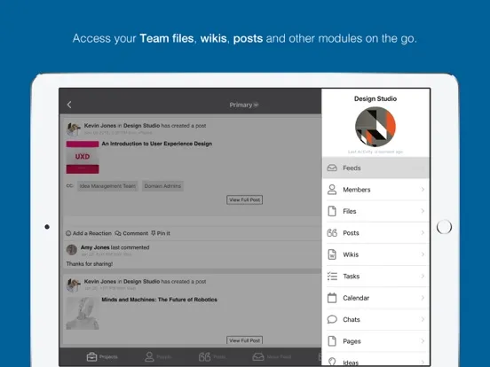This screenshot has width=490, height=367.
Task: Open the Primary feed dropdown
Action: pyautogui.click(x=244, y=105)
